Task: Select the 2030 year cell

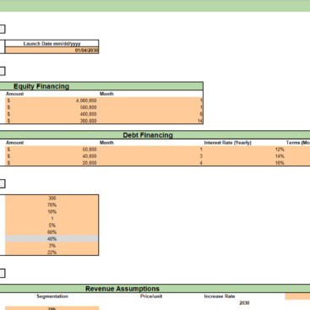Action: point(244,303)
